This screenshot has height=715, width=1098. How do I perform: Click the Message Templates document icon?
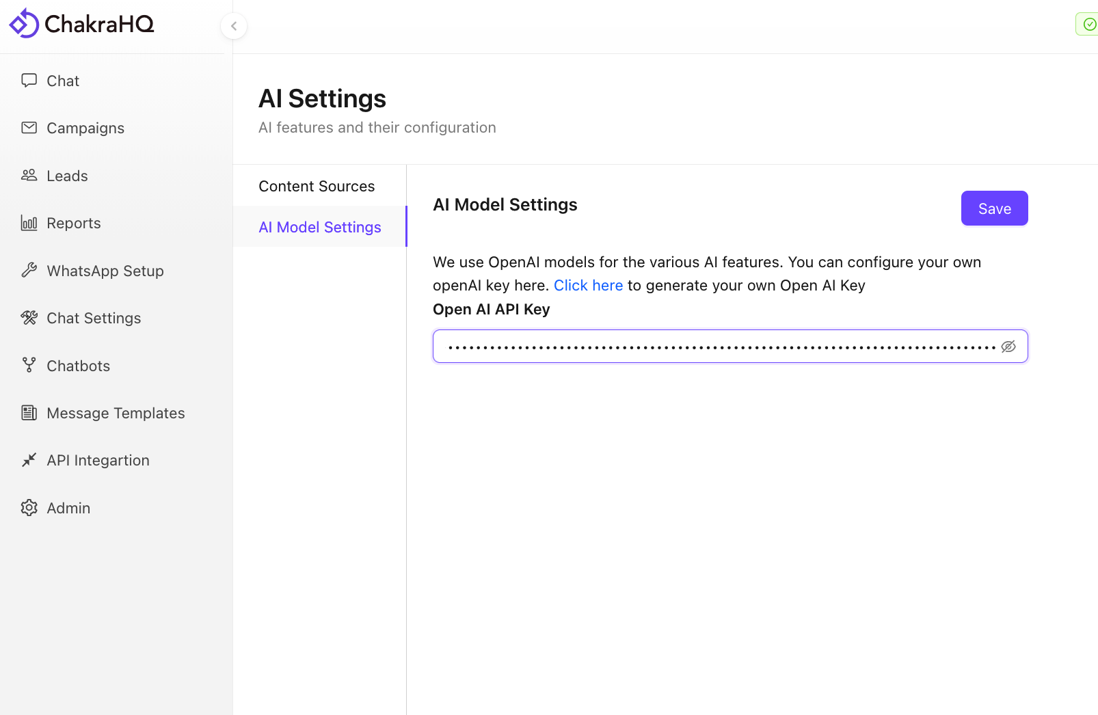click(x=29, y=413)
